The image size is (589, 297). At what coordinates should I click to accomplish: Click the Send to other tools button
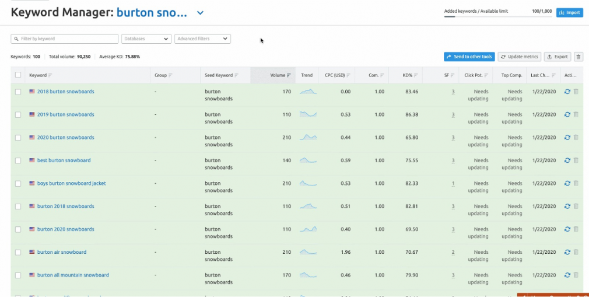(469, 57)
